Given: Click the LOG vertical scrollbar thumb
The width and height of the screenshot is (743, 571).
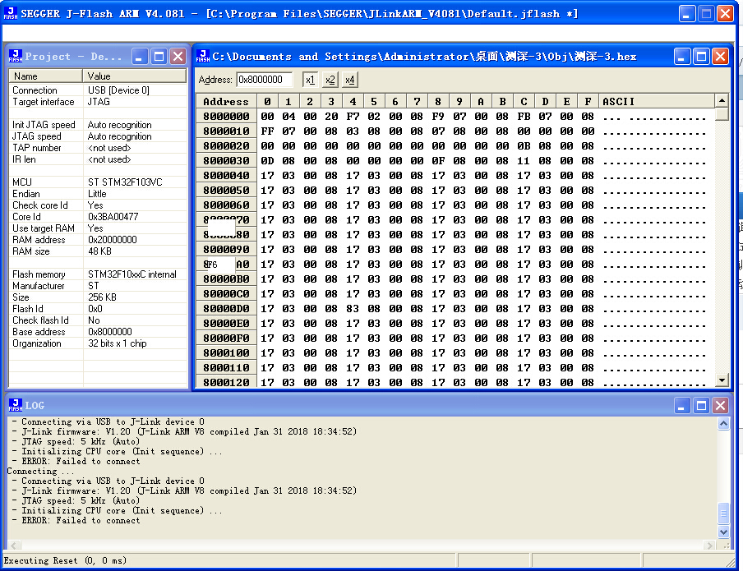Looking at the screenshot, I should [723, 513].
